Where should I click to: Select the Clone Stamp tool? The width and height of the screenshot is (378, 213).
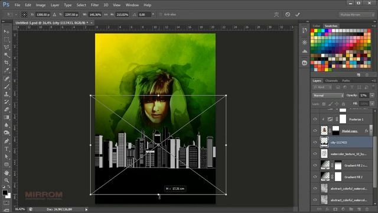click(6, 94)
